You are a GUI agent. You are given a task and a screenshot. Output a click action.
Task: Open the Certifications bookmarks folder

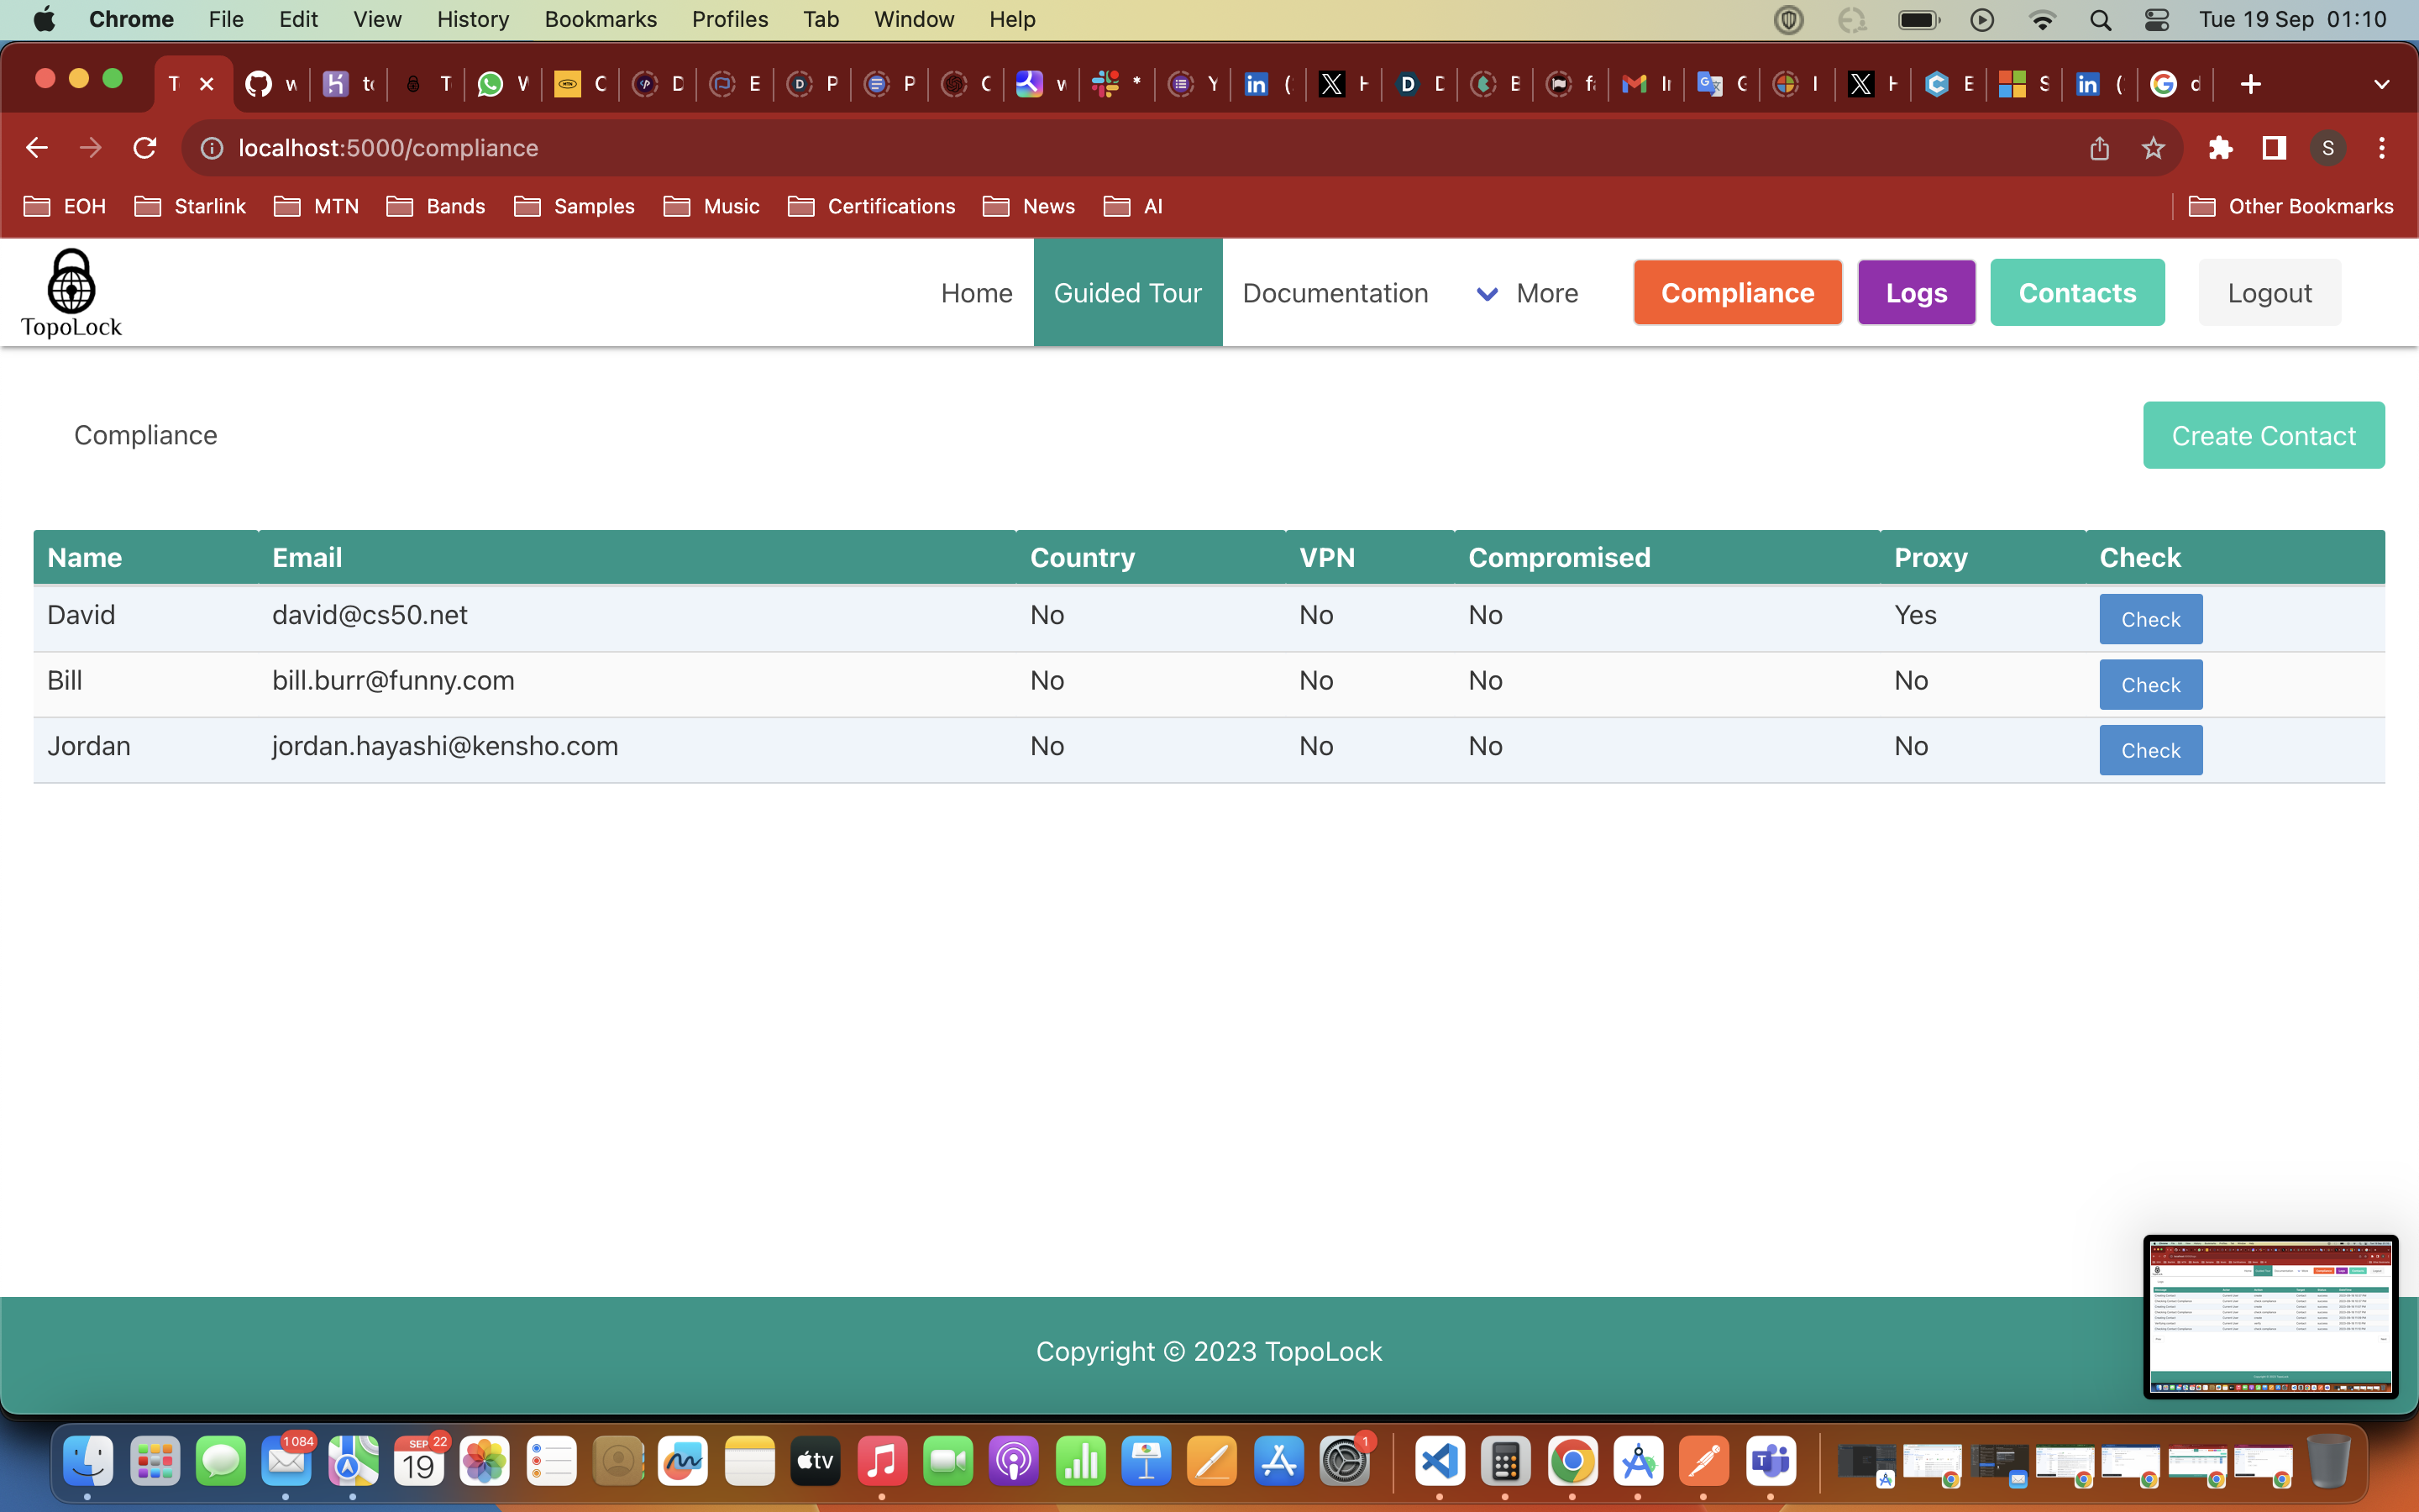coord(872,206)
